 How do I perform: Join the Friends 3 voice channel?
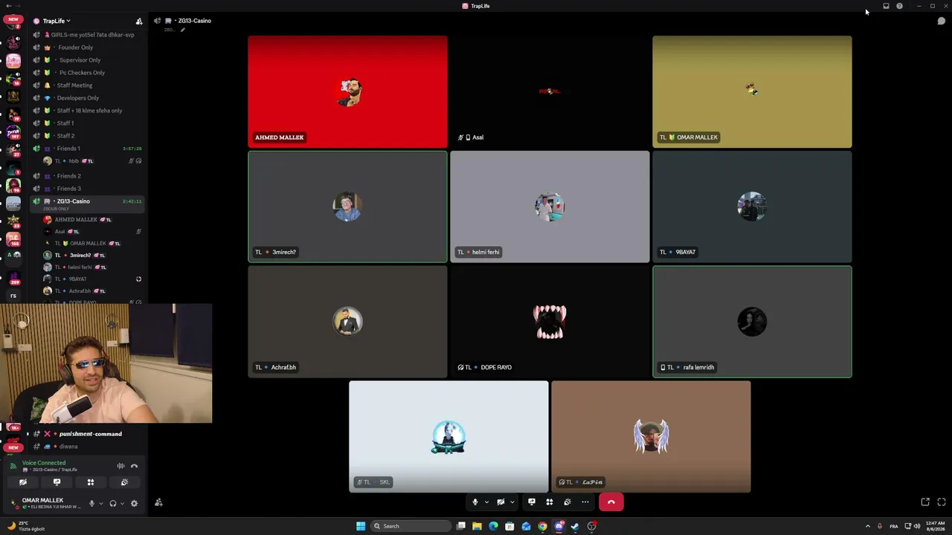click(68, 189)
